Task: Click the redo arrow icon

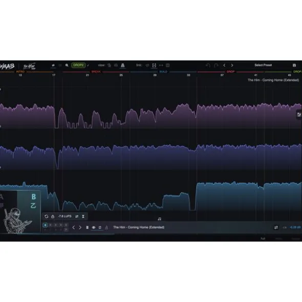Action: point(216,65)
